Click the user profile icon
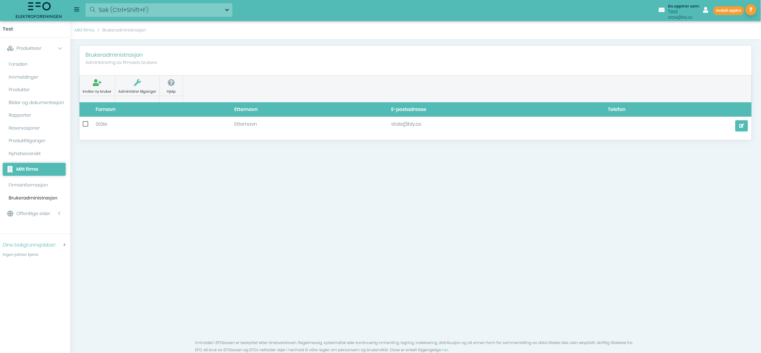The height and width of the screenshot is (353, 761). (705, 10)
